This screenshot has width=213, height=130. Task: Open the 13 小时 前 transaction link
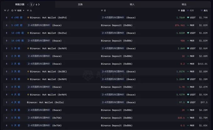(x=18, y=33)
